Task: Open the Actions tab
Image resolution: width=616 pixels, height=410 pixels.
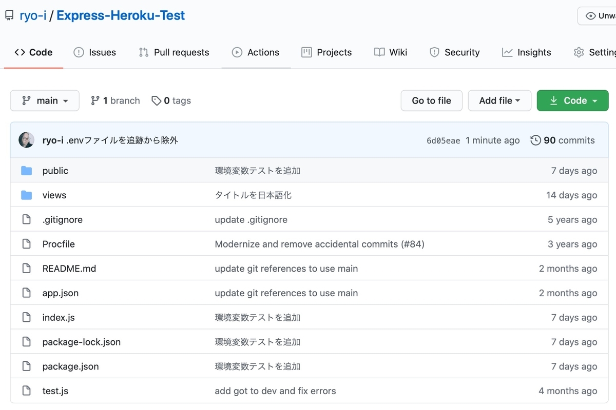Action: [x=256, y=52]
